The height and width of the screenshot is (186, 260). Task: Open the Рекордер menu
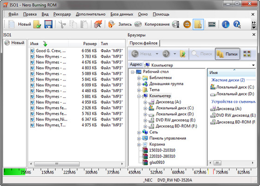62,14
